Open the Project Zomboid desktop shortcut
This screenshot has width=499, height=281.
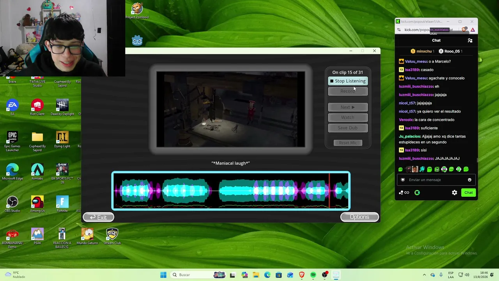pyautogui.click(x=137, y=11)
